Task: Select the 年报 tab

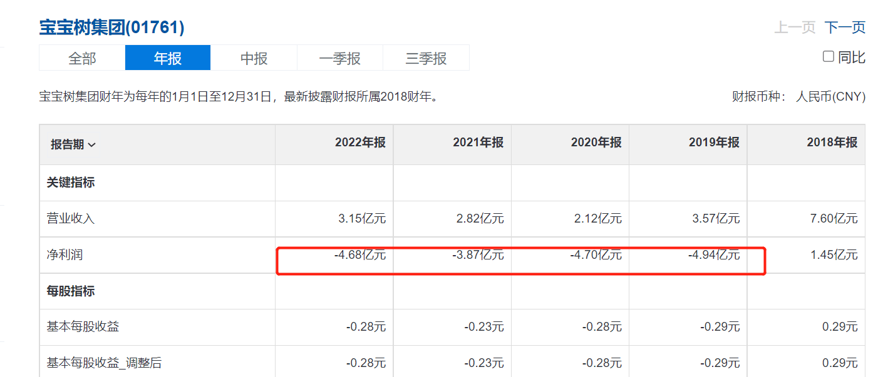Action: click(x=168, y=58)
